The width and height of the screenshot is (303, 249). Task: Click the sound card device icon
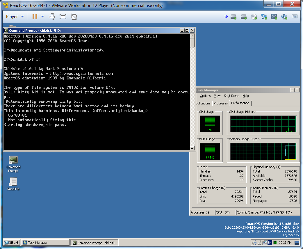click(x=284, y=17)
